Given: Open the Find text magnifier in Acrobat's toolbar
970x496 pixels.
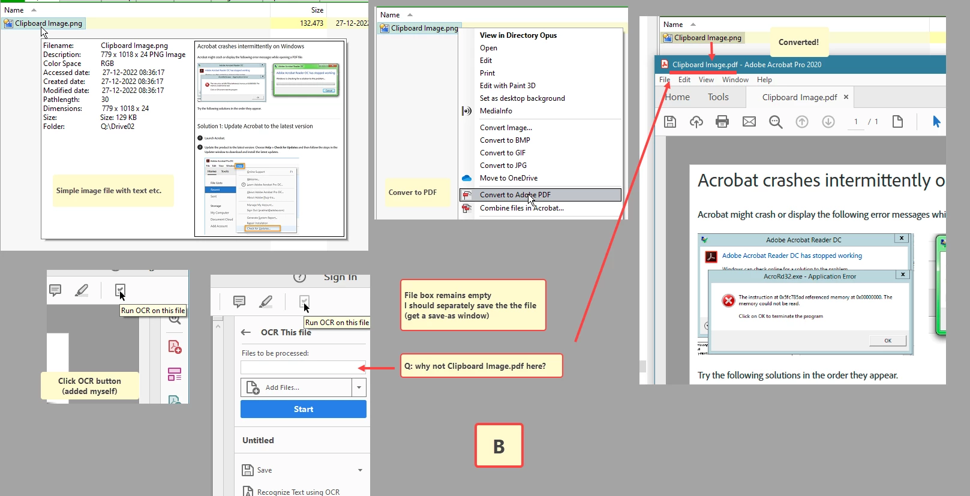Looking at the screenshot, I should pos(776,122).
